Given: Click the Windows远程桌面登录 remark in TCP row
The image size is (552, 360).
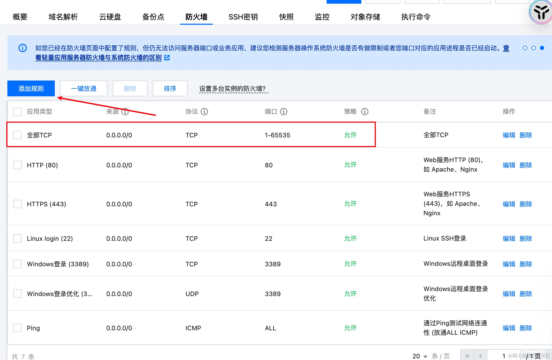Looking at the screenshot, I should [456, 264].
